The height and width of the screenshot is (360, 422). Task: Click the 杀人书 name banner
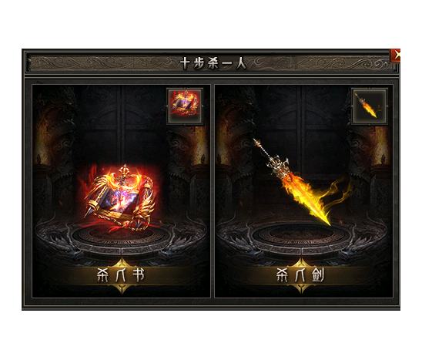121,275
